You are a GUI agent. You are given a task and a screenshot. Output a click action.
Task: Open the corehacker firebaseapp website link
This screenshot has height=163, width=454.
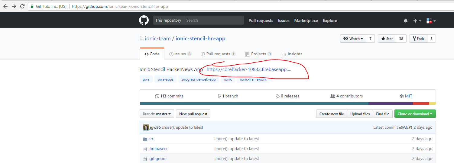pyautogui.click(x=249, y=69)
